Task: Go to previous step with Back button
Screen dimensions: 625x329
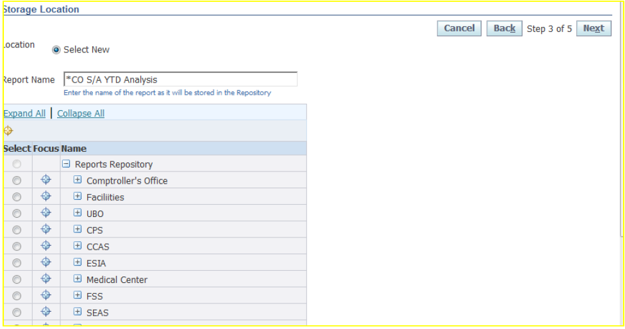Action: pos(504,28)
